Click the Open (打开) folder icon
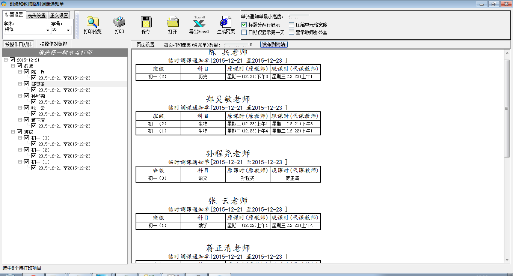 173,22
